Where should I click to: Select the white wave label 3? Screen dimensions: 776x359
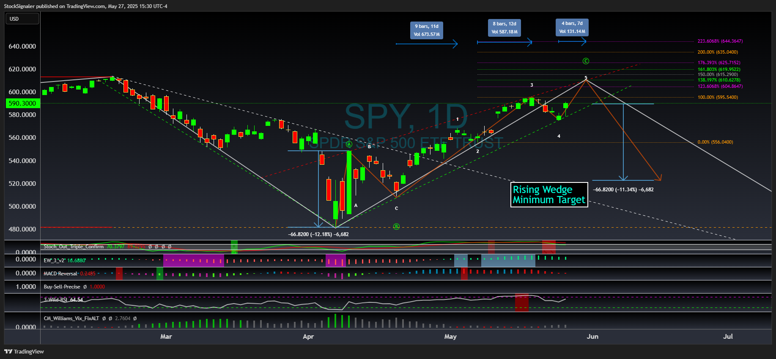coord(532,85)
